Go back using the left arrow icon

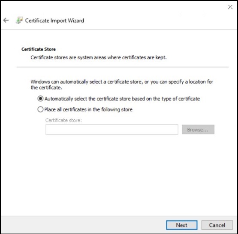point(6,20)
